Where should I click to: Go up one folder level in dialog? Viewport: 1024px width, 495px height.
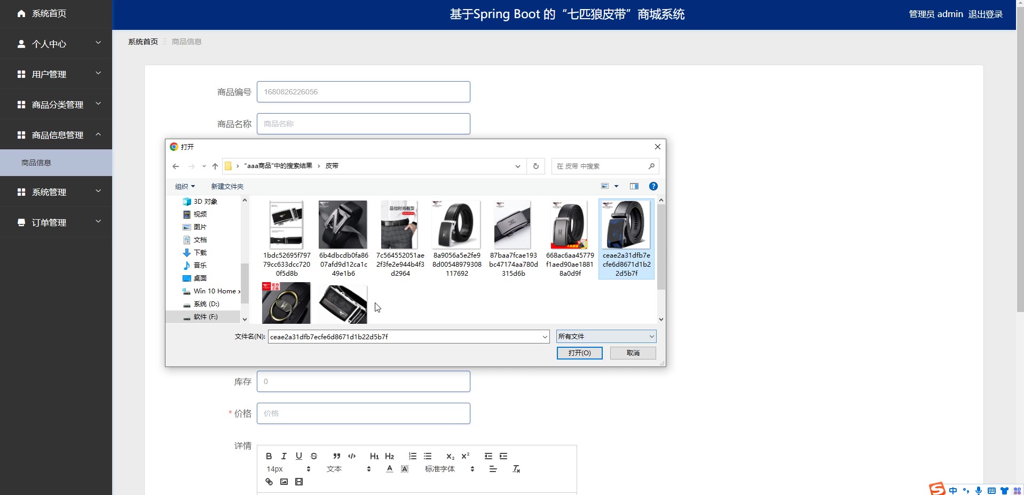[x=215, y=166]
